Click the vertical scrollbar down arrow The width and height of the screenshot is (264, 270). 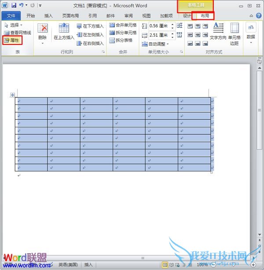[260, 234]
